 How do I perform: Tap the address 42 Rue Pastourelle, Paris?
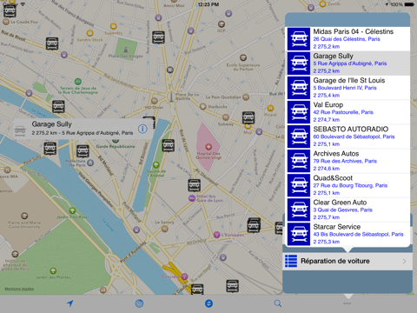[343, 112]
